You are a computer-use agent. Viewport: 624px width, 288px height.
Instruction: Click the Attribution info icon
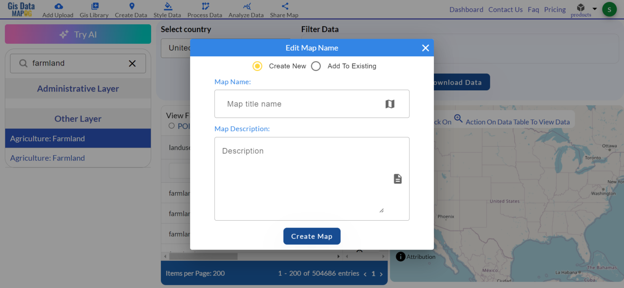click(x=401, y=256)
